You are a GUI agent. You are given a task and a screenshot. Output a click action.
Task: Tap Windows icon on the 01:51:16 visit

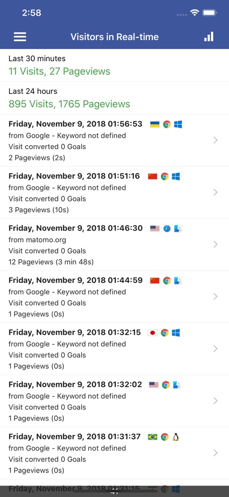click(x=176, y=177)
